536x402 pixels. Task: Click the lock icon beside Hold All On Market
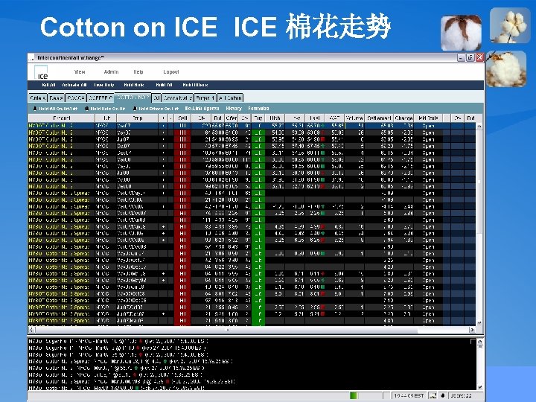[35, 109]
